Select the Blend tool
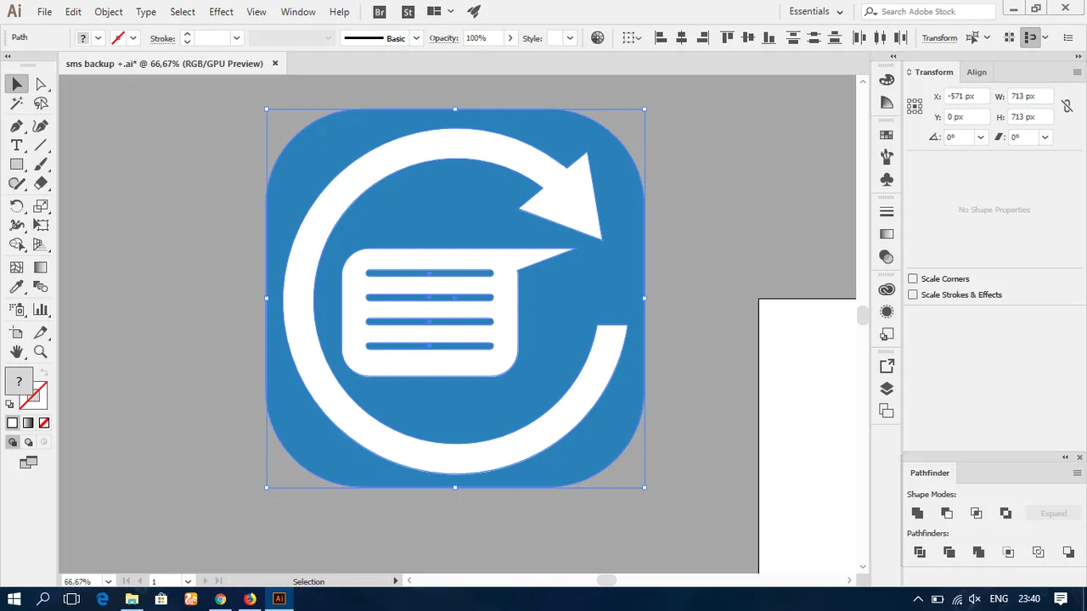 click(41, 287)
